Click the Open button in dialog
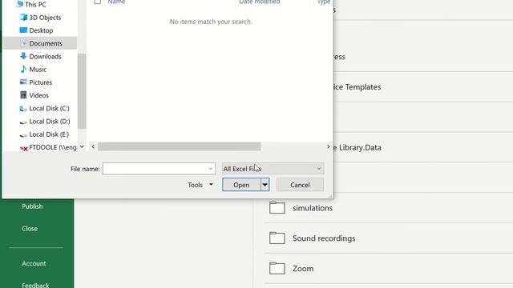The height and width of the screenshot is (288, 513). (241, 185)
